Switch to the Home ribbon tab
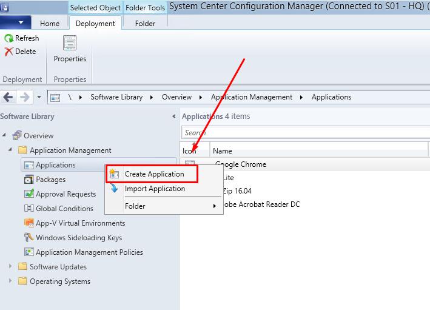 (x=50, y=24)
